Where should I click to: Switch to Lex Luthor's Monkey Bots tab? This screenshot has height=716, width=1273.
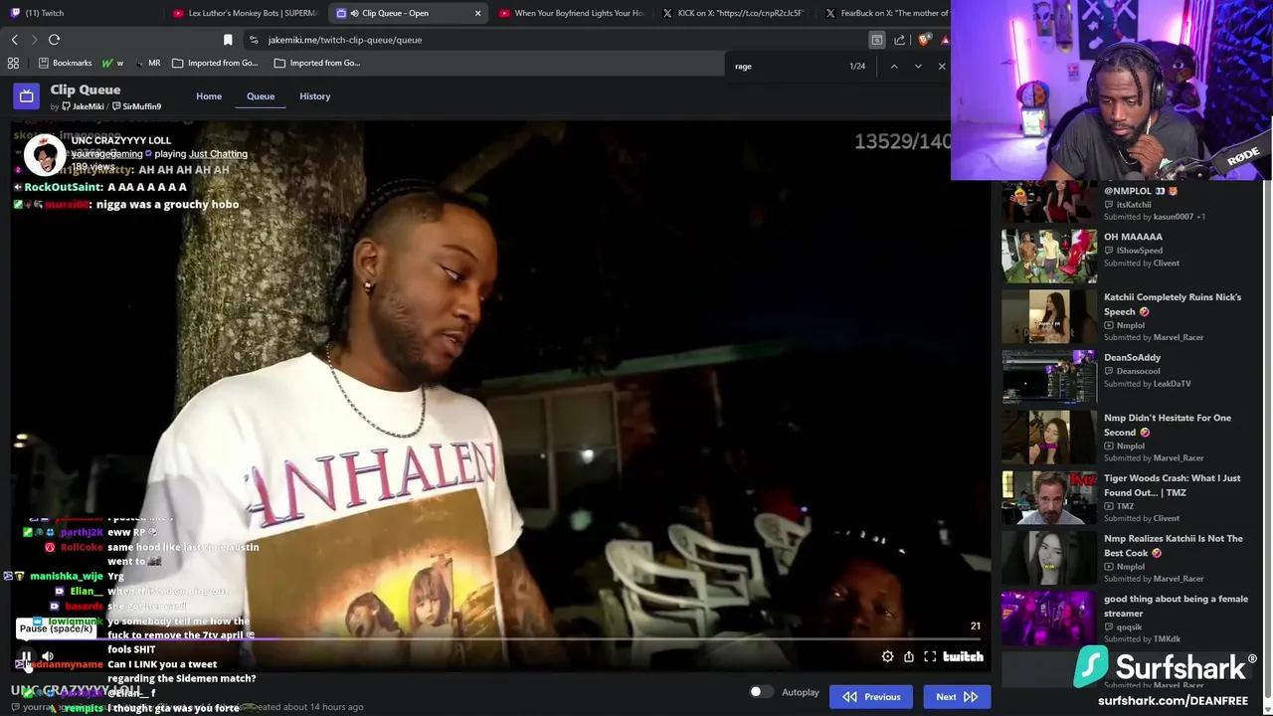244,13
